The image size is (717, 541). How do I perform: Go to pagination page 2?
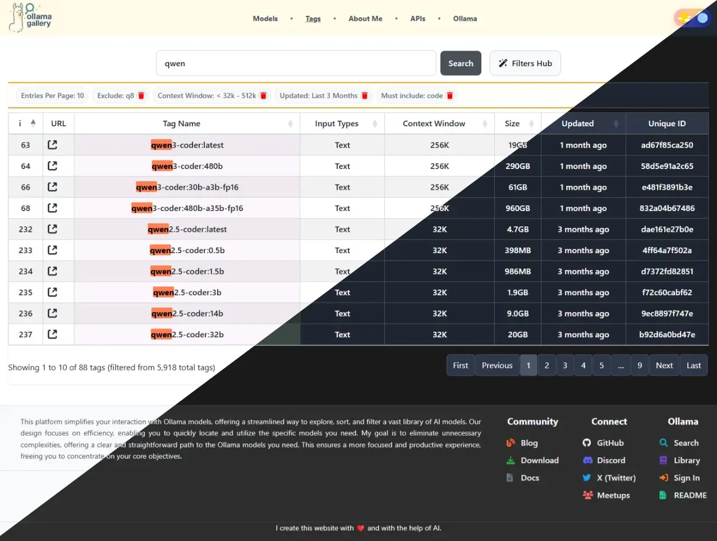point(547,365)
